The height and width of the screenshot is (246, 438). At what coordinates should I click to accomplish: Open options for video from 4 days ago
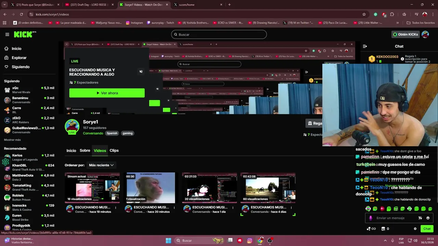tap(291, 207)
